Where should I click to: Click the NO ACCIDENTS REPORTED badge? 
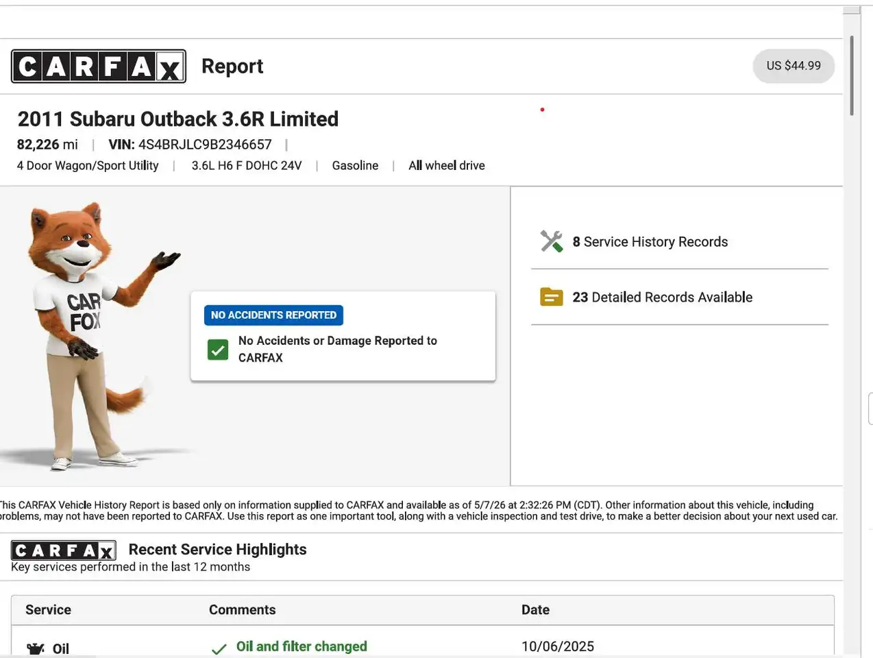273,315
